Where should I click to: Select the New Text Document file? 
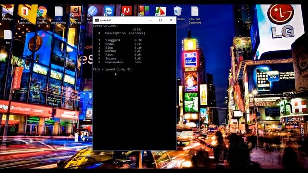[194, 15]
